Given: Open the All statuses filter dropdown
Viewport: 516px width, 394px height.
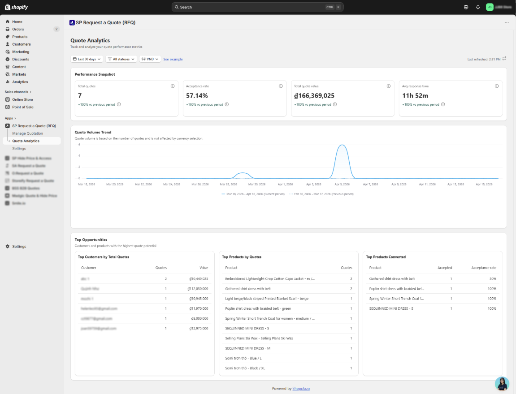Looking at the screenshot, I should tap(121, 59).
